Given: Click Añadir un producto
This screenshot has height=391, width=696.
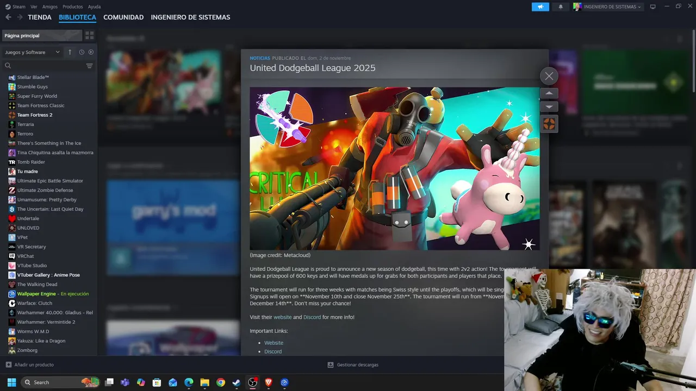Looking at the screenshot, I should tap(30, 364).
